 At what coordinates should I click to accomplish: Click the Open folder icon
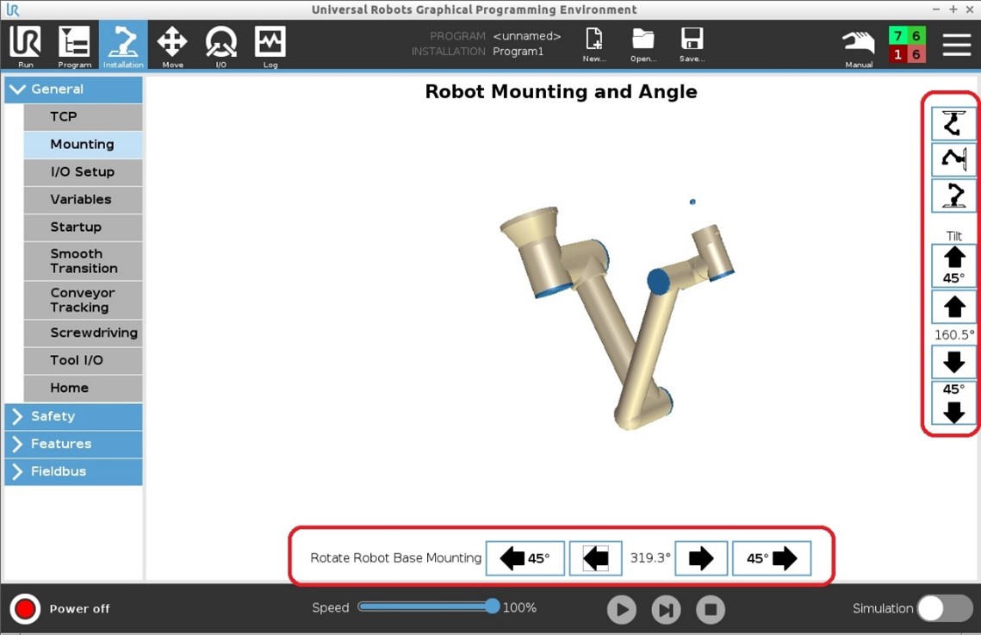pos(643,45)
